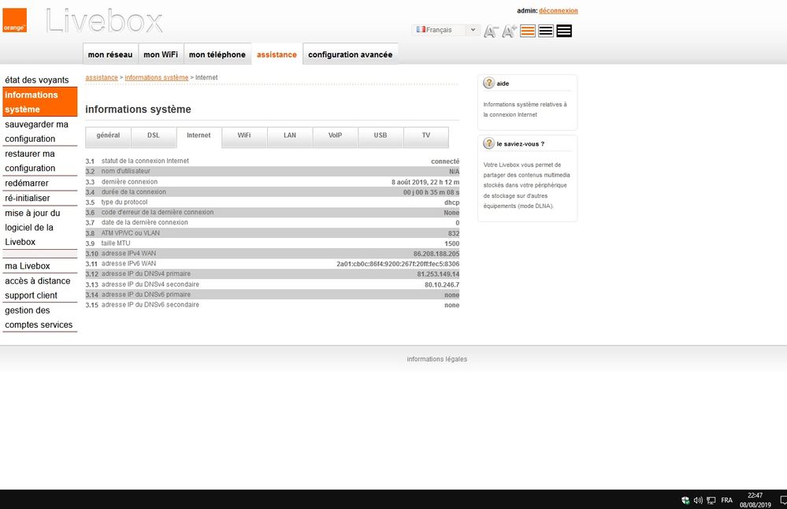Click the network tray icon
787x509 pixels.
coord(711,500)
